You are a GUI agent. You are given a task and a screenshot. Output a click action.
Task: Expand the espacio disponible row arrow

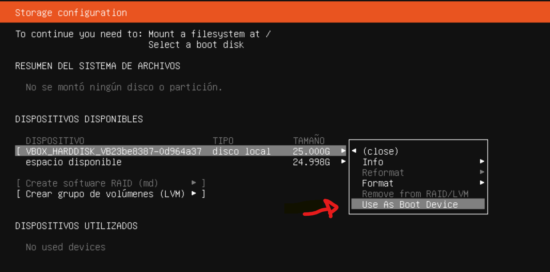343,162
